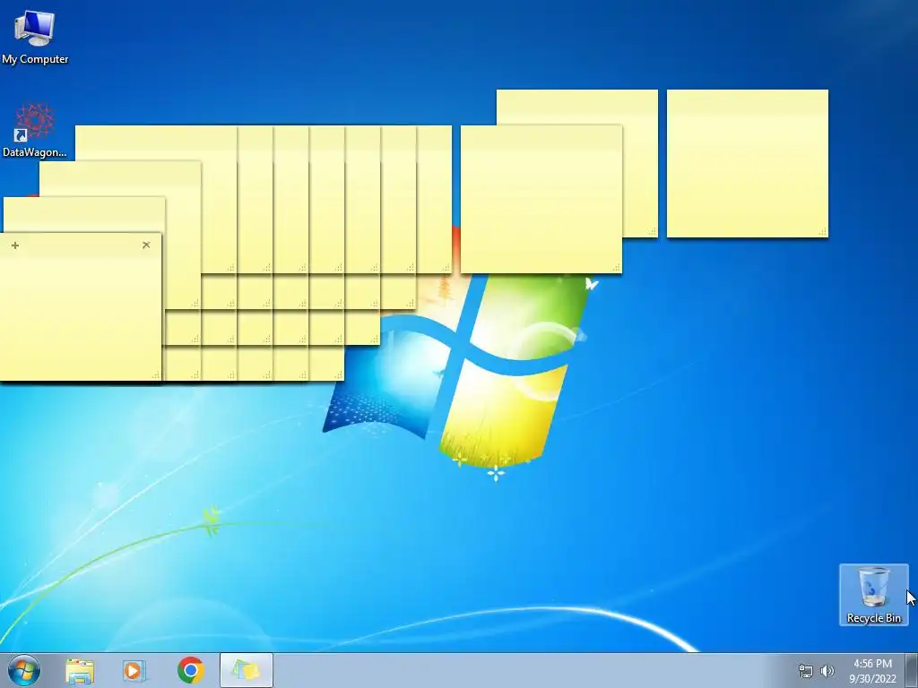Open Windows Explorer from the taskbar
The image size is (918, 688).
(80, 671)
